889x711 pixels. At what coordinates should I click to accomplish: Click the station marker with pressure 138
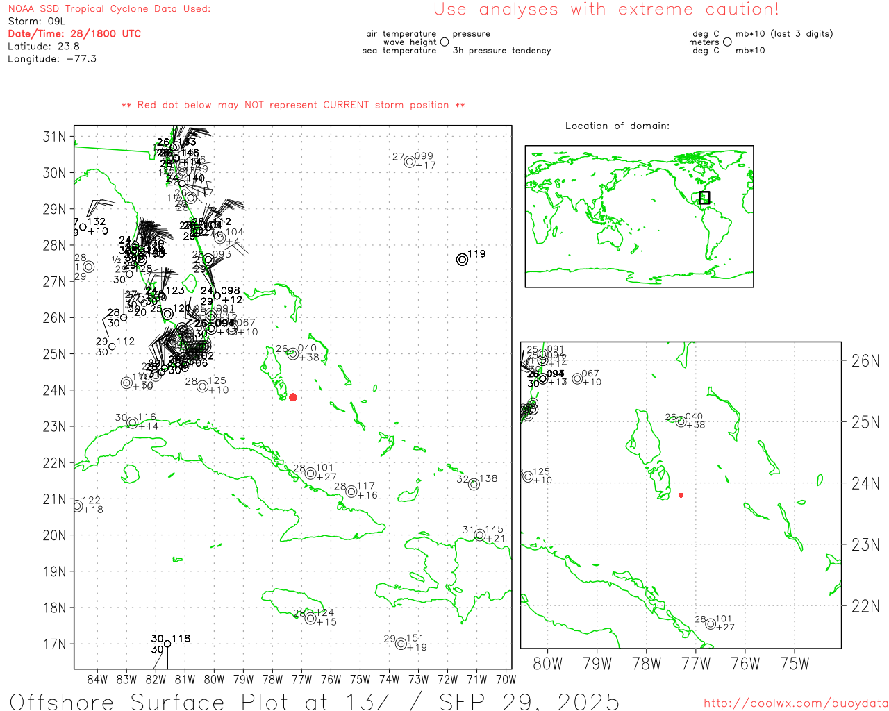[x=474, y=484]
